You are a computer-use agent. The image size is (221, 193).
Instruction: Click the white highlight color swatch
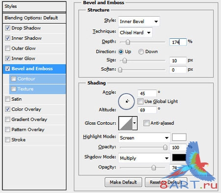(x=179, y=137)
